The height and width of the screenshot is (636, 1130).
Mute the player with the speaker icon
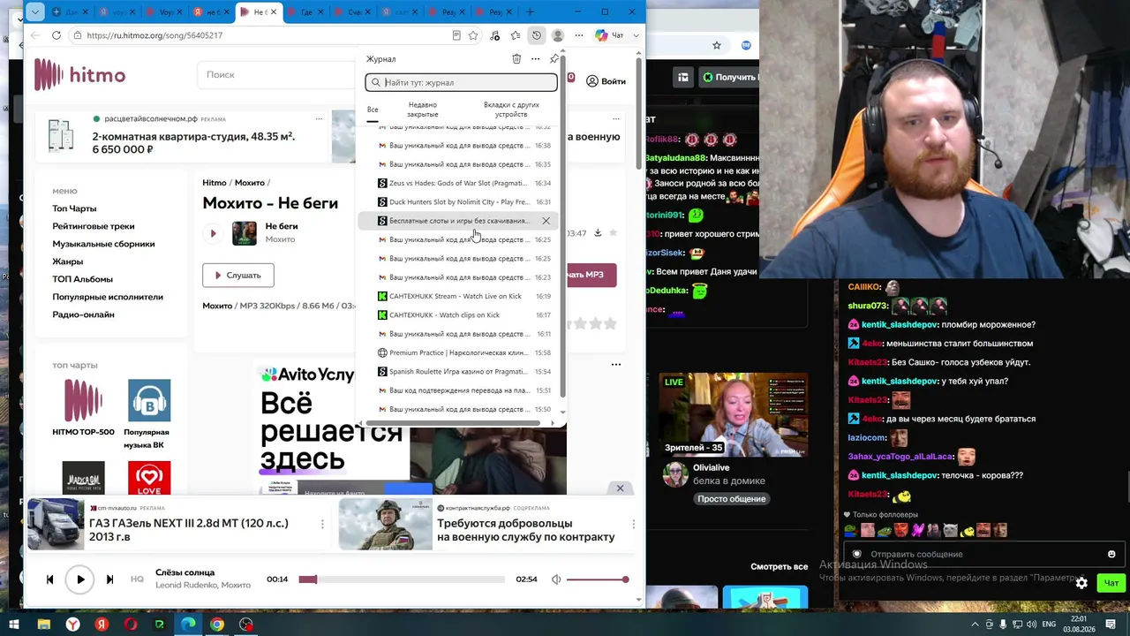pyautogui.click(x=556, y=579)
